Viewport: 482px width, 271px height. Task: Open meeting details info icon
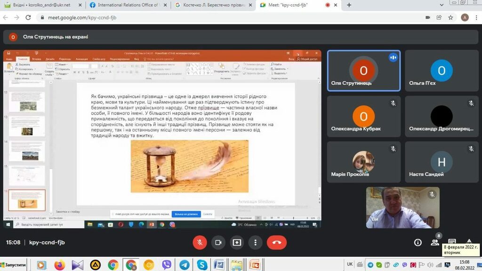point(418,242)
